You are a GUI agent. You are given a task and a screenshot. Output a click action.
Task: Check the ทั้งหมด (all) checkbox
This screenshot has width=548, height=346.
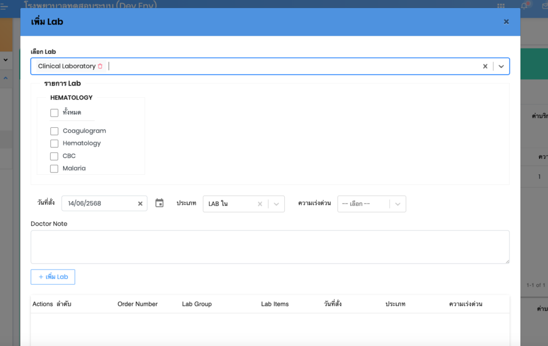[54, 113]
